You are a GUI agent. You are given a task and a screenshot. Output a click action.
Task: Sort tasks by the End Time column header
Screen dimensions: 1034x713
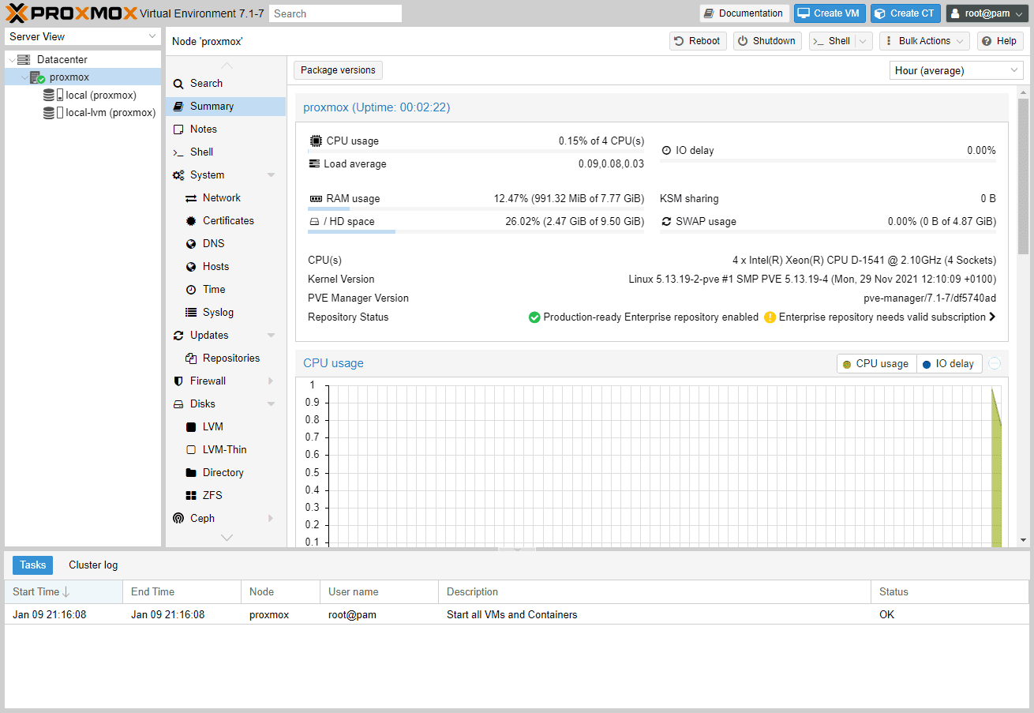click(182, 592)
